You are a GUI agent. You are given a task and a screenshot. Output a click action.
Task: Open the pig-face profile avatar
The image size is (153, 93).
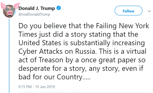pyautogui.click(x=10, y=10)
